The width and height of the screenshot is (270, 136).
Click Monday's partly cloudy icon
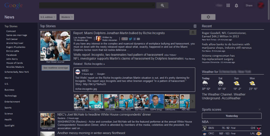coord(252,83)
